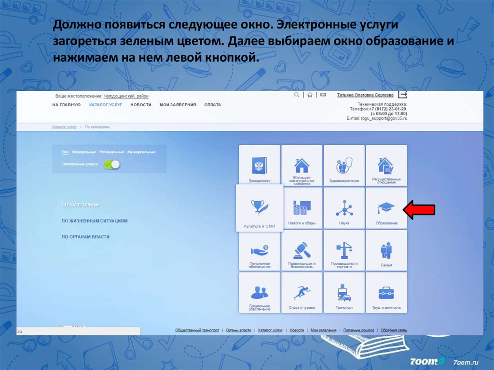Open the Семья category tile
494x370 pixels.
point(386,250)
